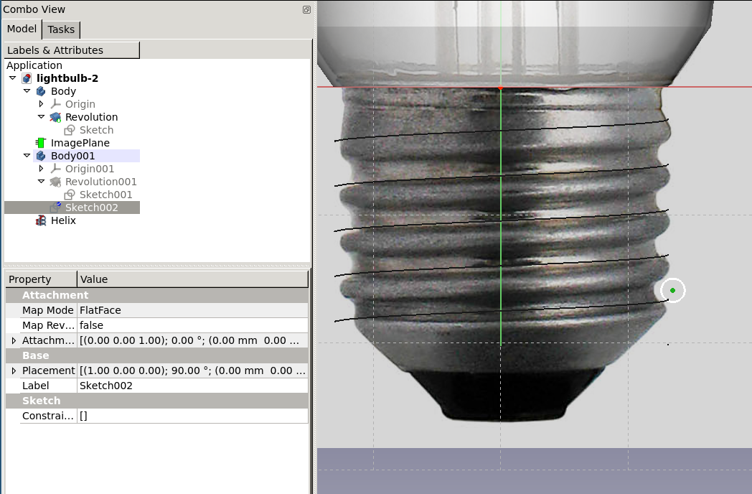Expand the Origin001 tree node
Screen dimensions: 752x494
click(41, 169)
